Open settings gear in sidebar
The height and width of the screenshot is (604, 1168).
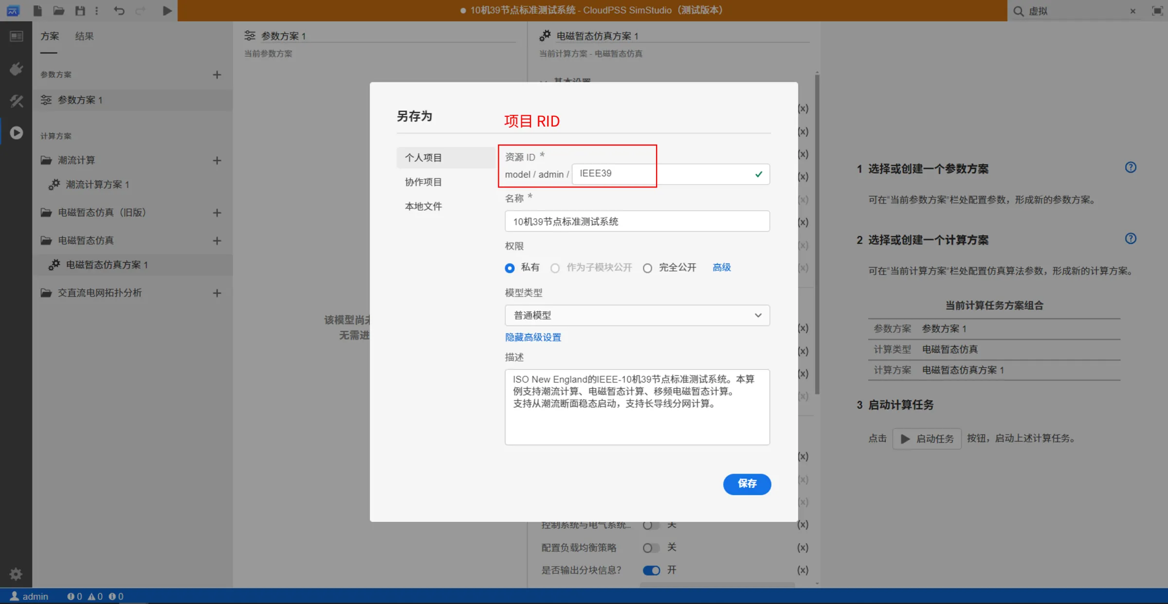(16, 574)
